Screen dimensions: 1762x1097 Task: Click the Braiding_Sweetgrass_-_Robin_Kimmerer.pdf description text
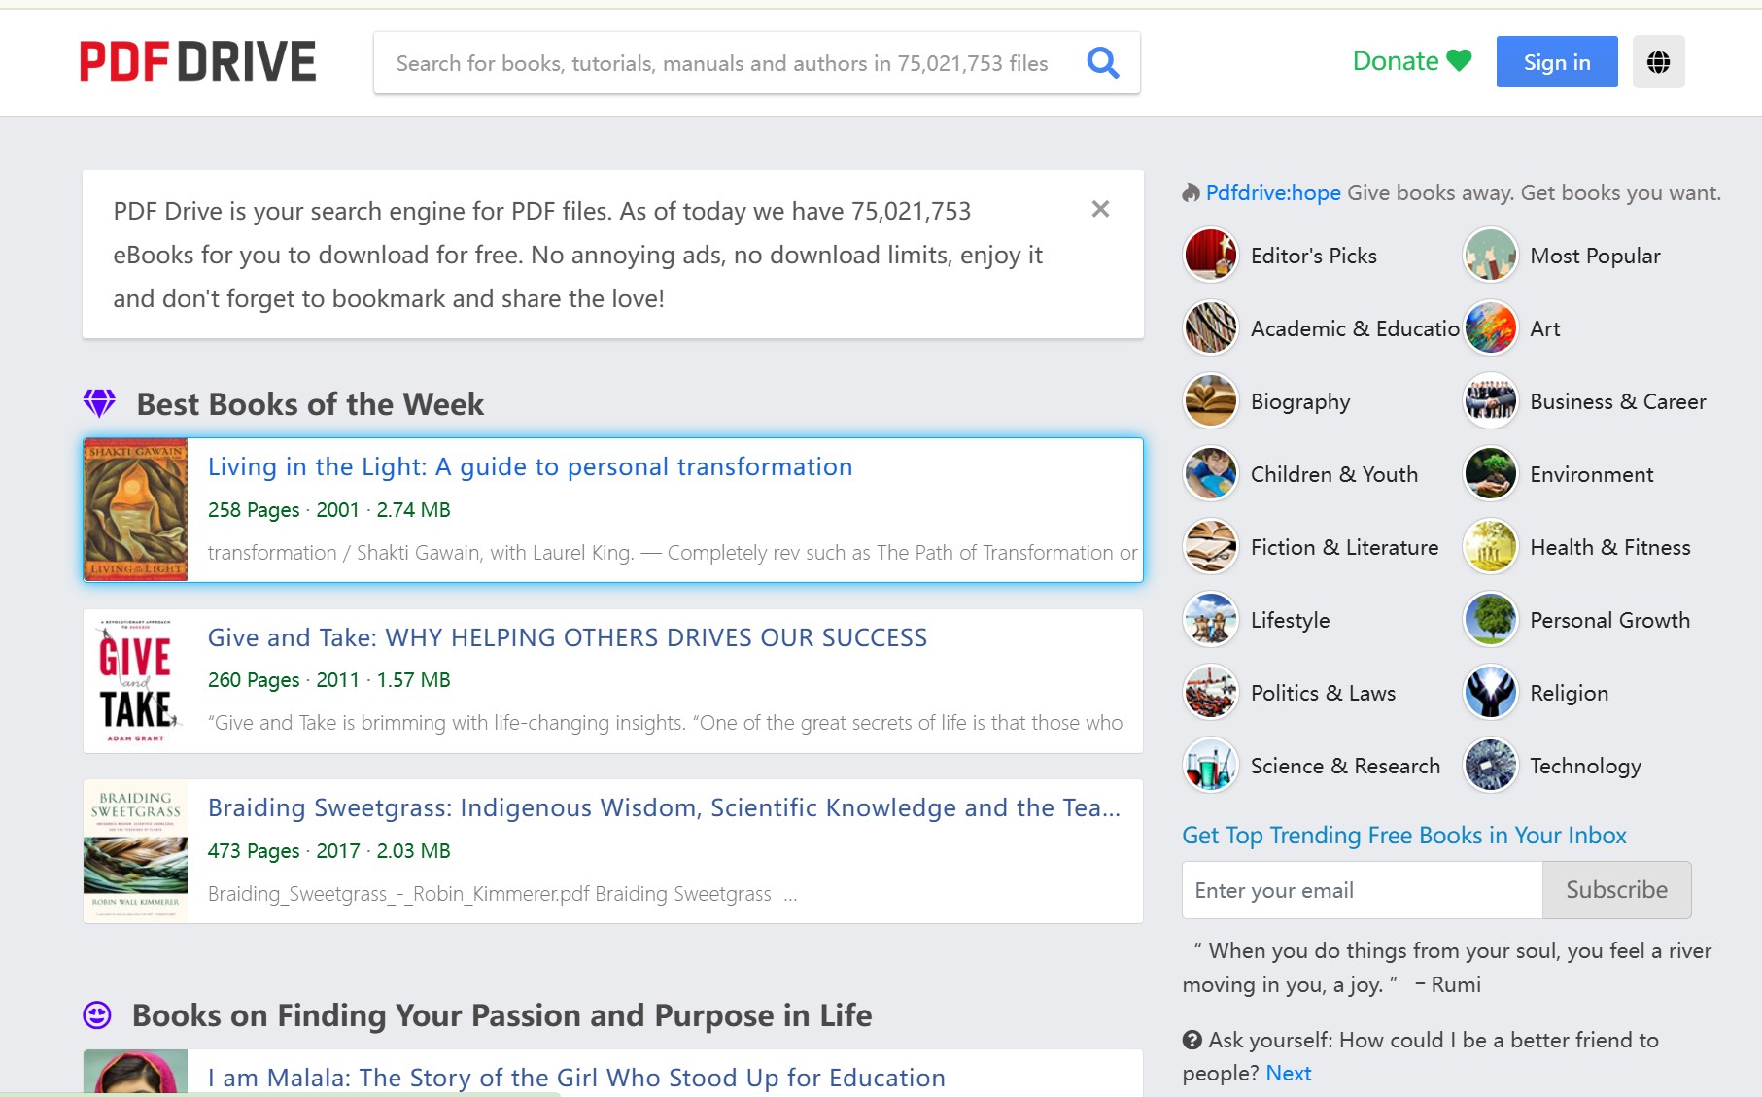[502, 893]
